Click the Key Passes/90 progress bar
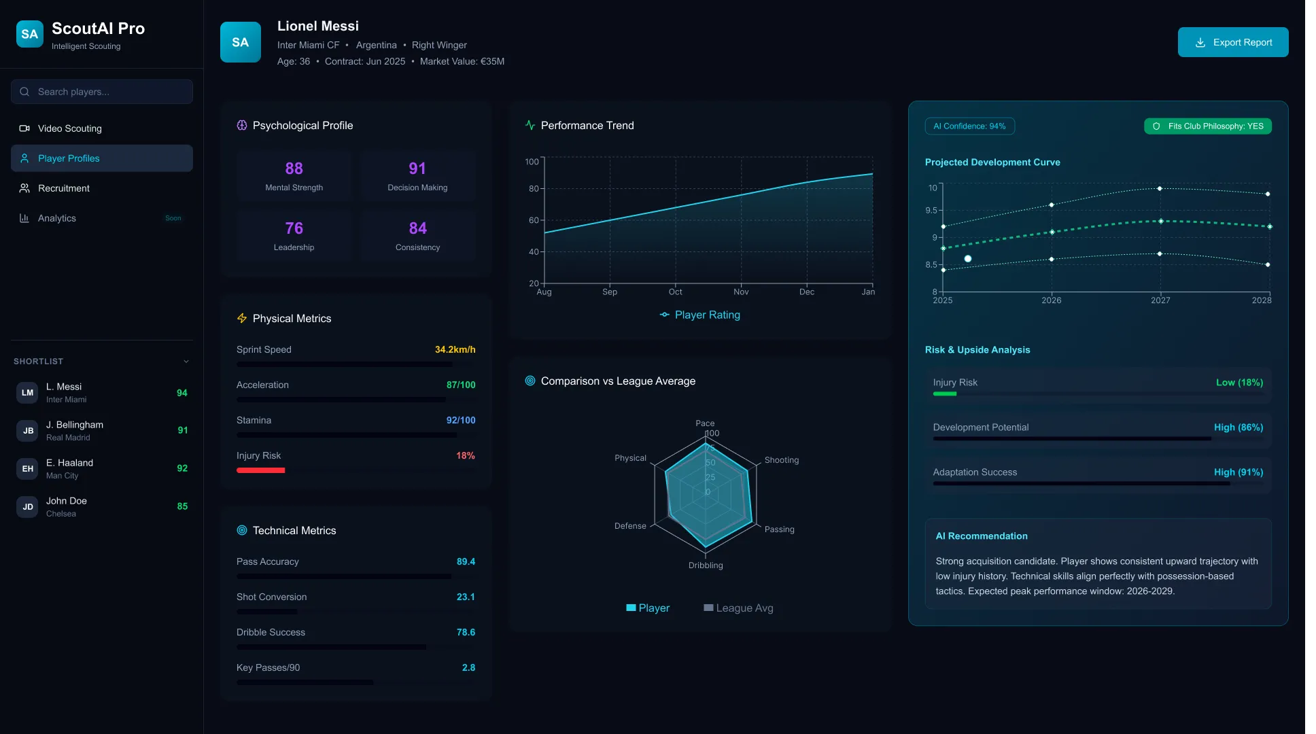 click(356, 682)
